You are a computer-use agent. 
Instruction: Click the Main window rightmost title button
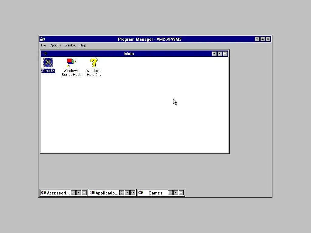225,54
